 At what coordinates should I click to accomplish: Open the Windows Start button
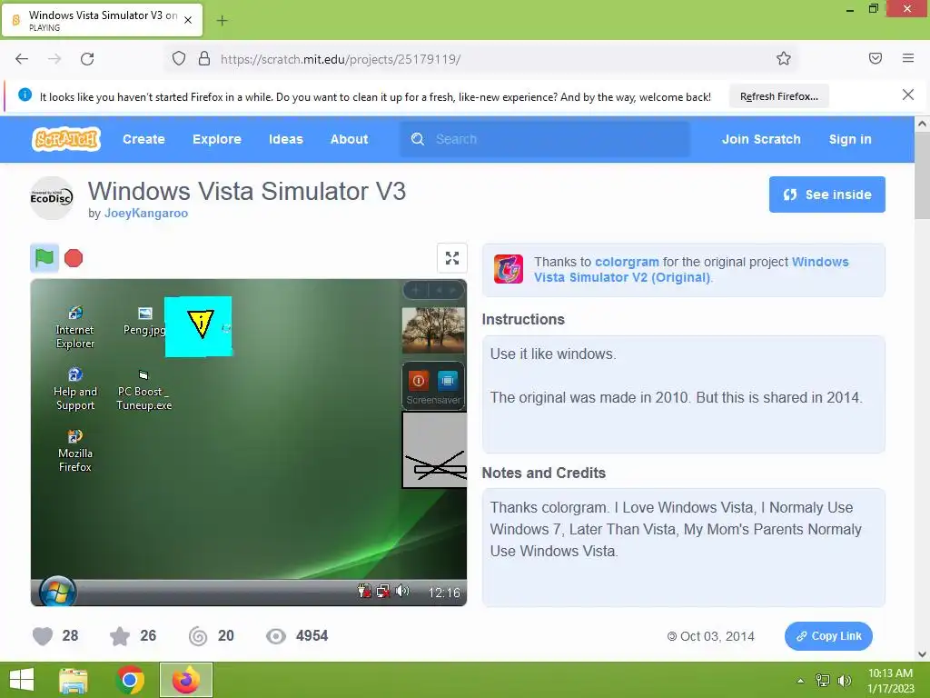coord(22,680)
